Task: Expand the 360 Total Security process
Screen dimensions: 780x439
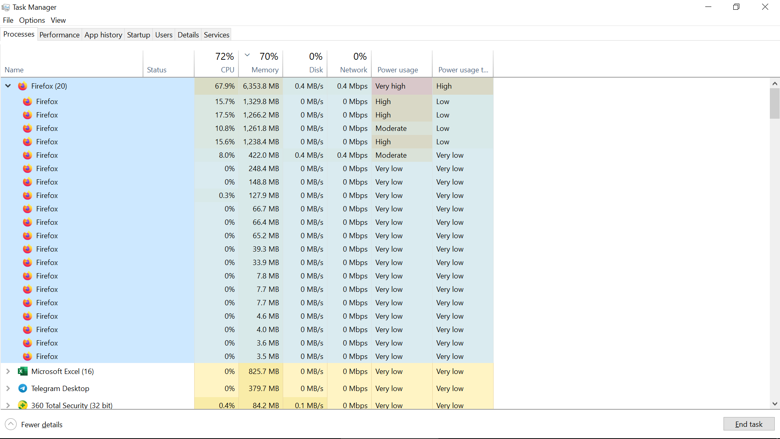Action: (8, 405)
